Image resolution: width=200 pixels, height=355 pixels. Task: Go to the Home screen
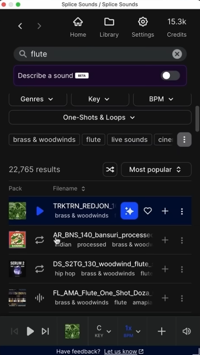(x=78, y=28)
